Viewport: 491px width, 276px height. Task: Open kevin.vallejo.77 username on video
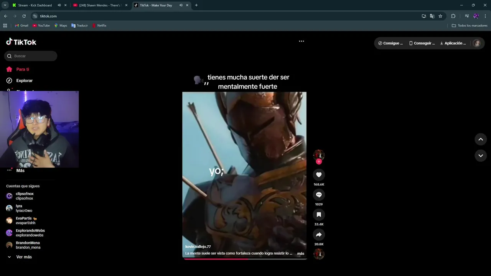click(198, 246)
